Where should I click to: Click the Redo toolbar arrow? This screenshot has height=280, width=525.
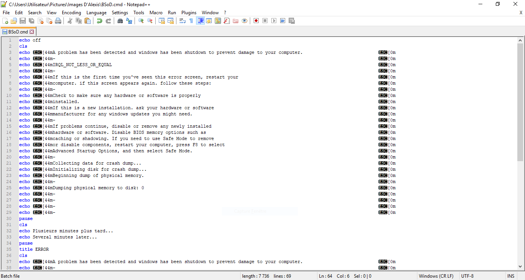pyautogui.click(x=108, y=21)
